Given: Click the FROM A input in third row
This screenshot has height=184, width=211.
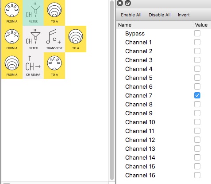Looking at the screenshot, I should coord(12,66).
